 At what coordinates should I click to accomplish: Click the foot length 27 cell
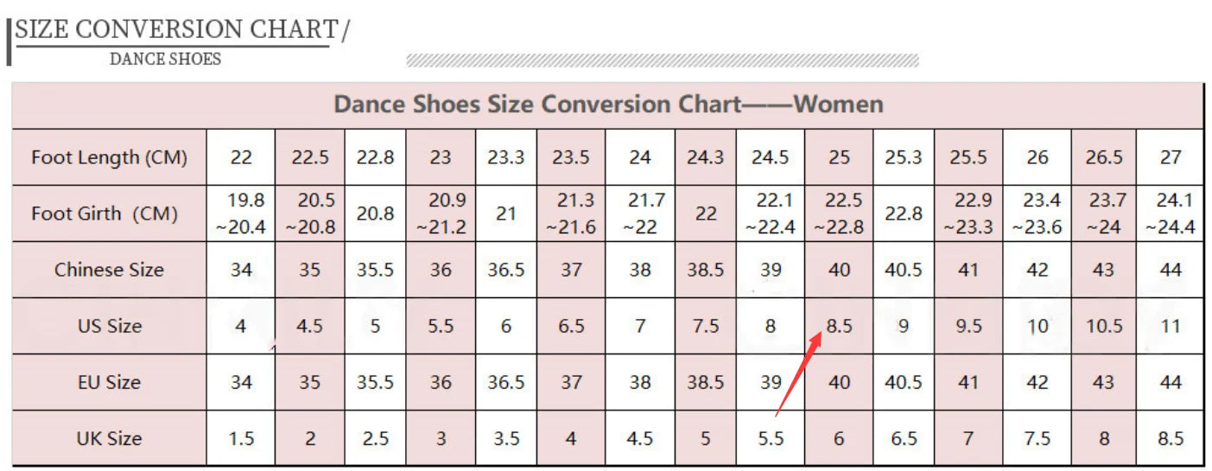tap(1170, 157)
